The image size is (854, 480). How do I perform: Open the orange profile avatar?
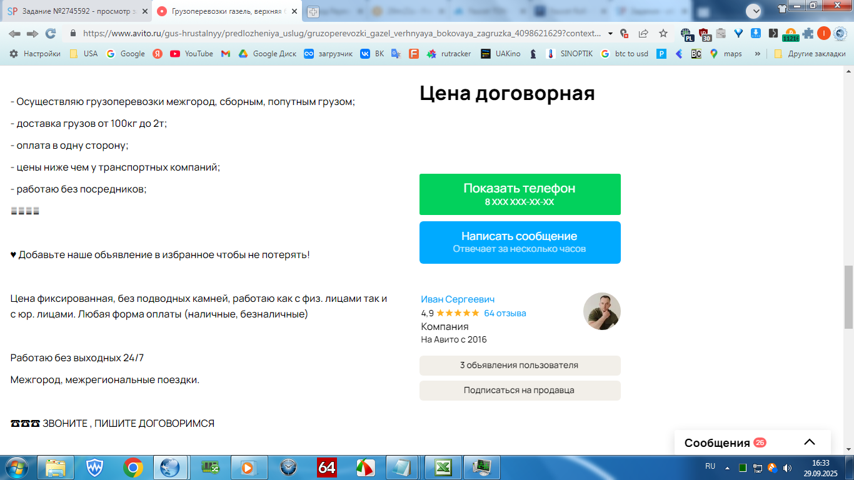coord(824,34)
